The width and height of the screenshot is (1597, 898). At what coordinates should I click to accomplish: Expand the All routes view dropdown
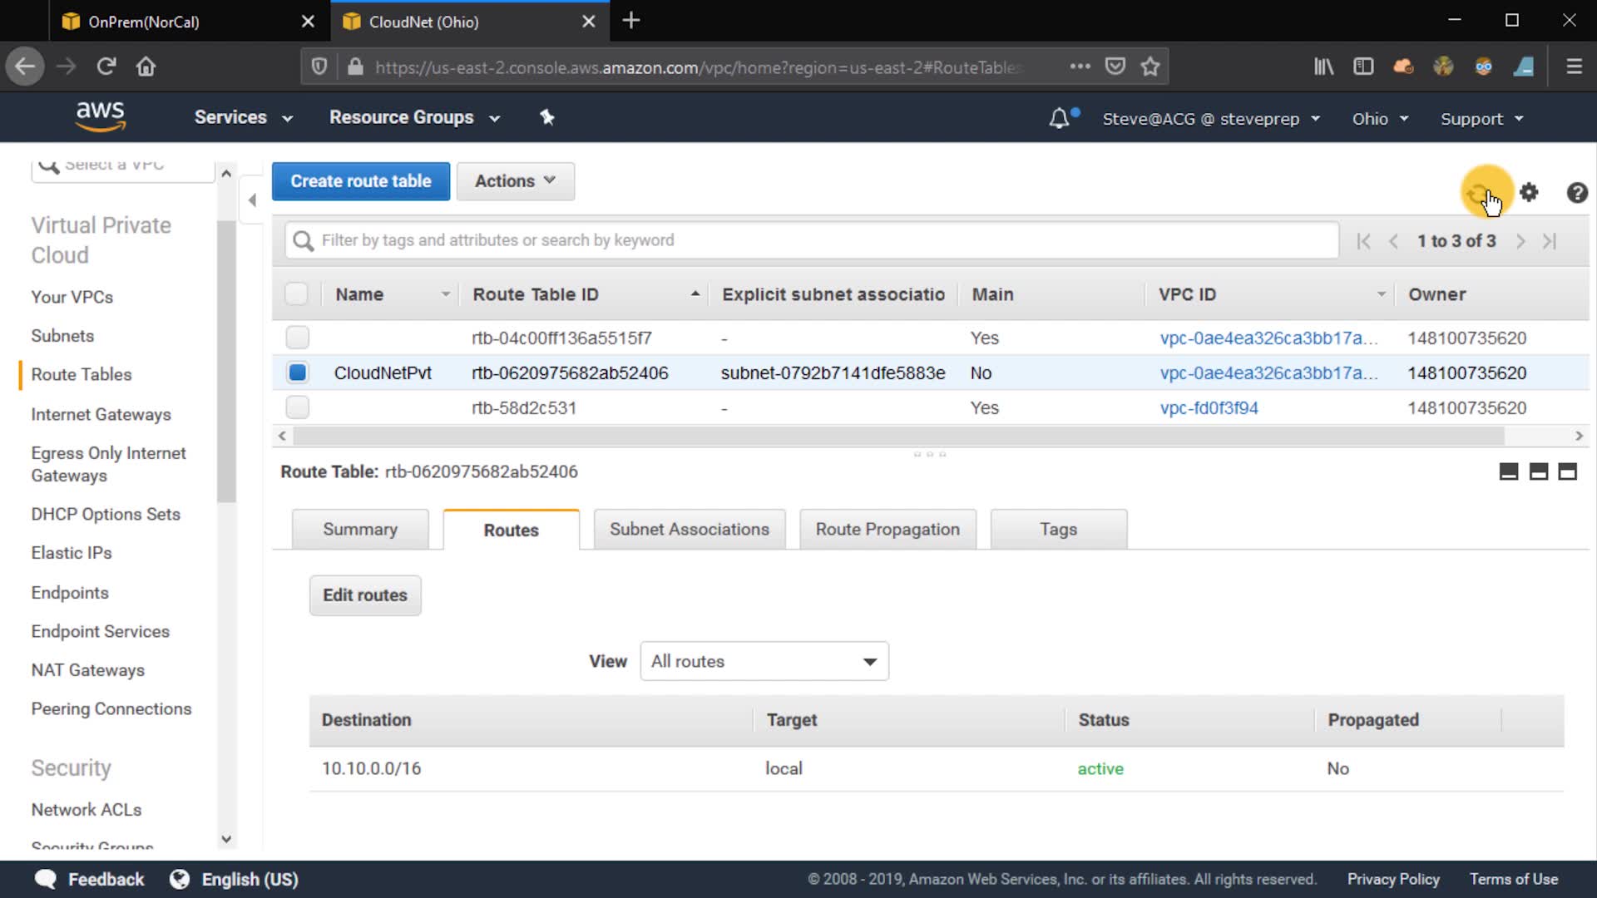coord(764,661)
